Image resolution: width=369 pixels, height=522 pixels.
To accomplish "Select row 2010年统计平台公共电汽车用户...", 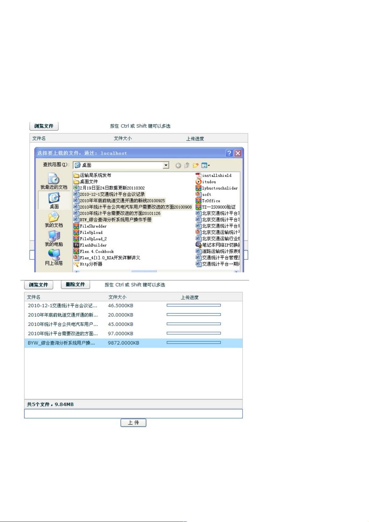I will pos(133,324).
